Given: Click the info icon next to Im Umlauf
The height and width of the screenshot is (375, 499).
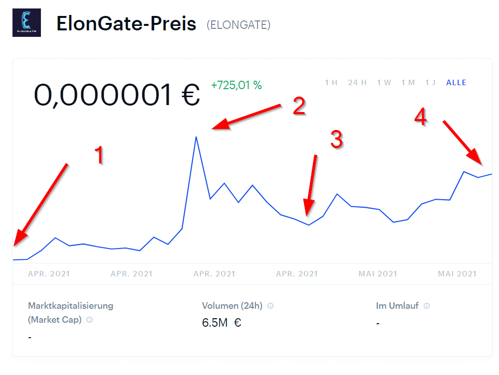Looking at the screenshot, I should (427, 306).
